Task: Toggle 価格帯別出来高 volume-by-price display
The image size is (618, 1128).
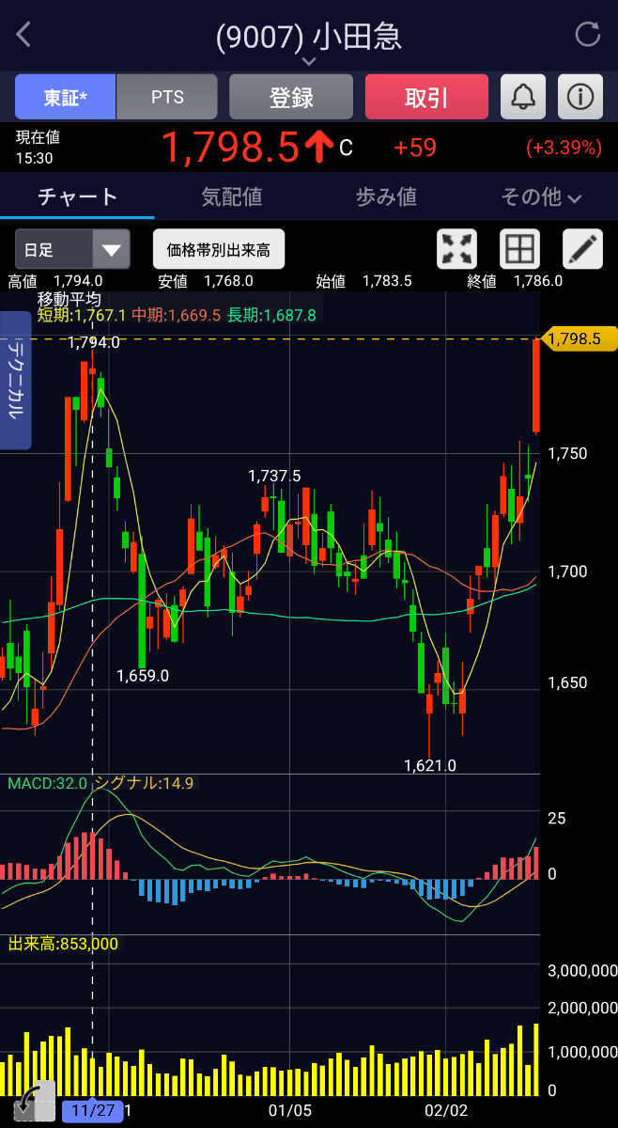Action: [x=219, y=250]
